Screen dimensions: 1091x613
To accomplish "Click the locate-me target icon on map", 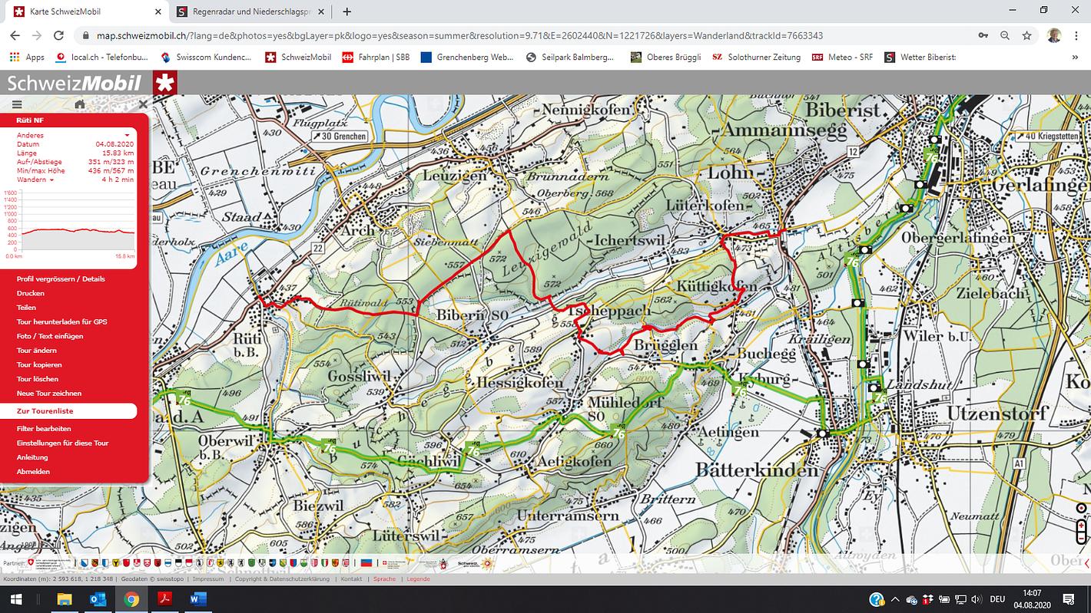I will (x=1081, y=508).
